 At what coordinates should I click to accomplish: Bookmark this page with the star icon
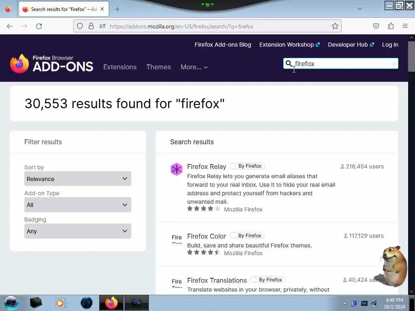tap(335, 26)
